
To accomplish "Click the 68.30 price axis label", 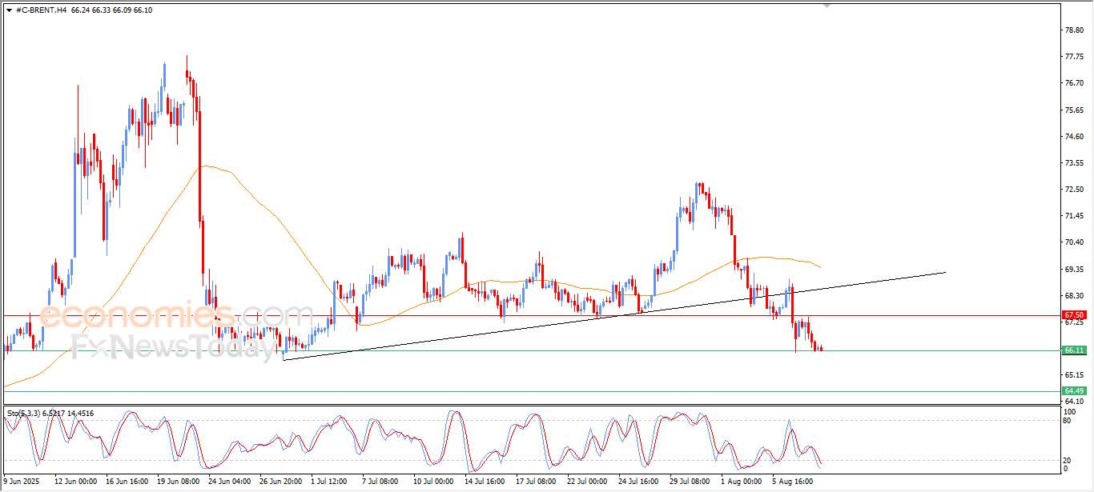I will [1074, 296].
